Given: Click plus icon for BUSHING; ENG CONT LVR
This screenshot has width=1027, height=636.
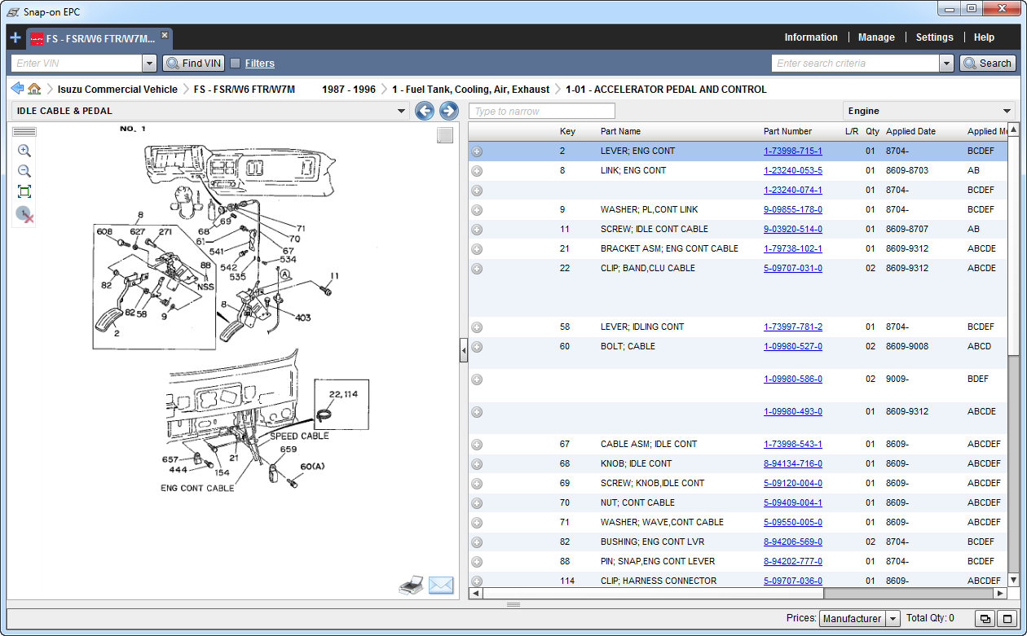Looking at the screenshot, I should coord(477,542).
